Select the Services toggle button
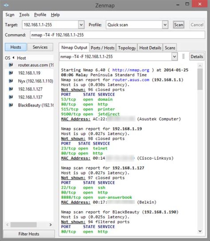Image resolution: width=210 pixels, height=241 pixels. (x=40, y=47)
